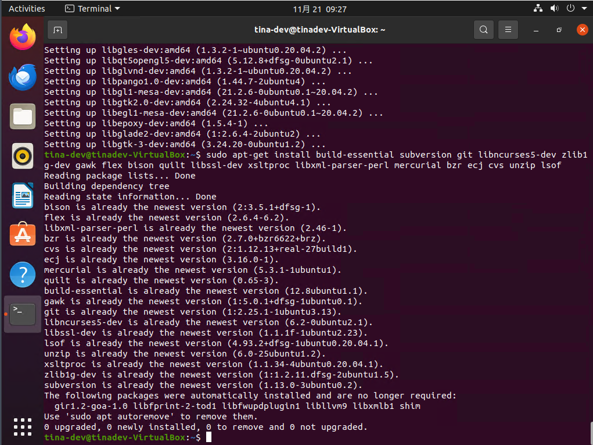Open Ubuntu Software store

pyautogui.click(x=23, y=234)
